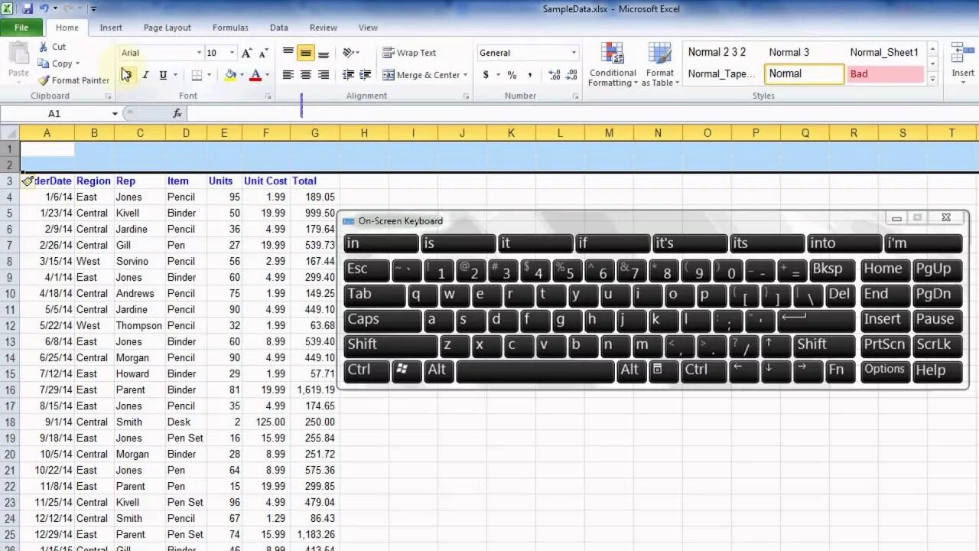This screenshot has height=551, width=979.
Task: Click Merge & Center
Action: (421, 75)
